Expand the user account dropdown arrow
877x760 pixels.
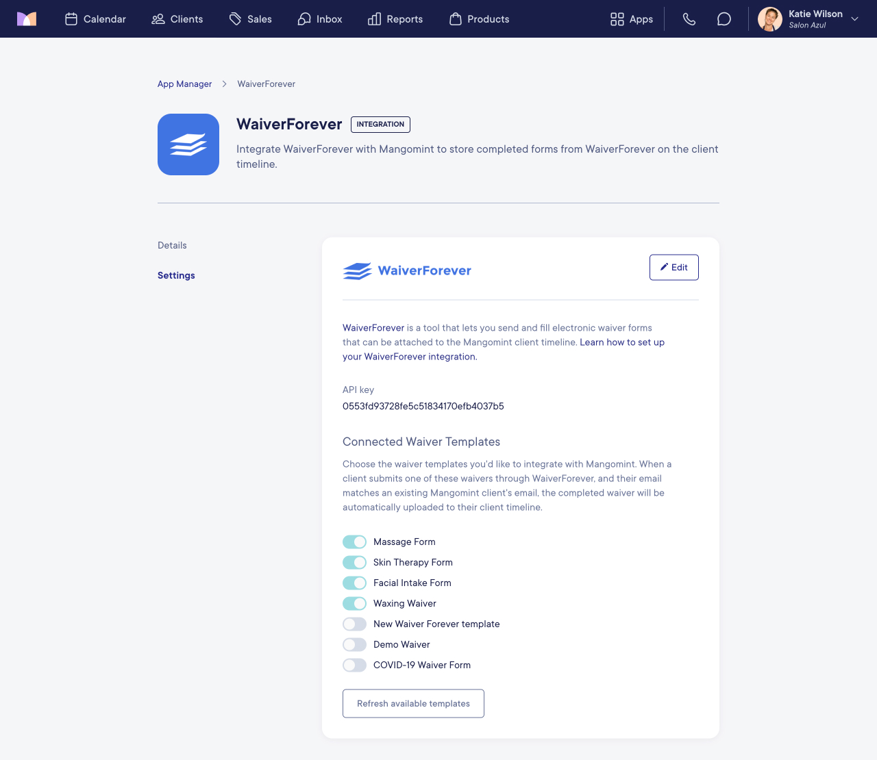tap(854, 19)
